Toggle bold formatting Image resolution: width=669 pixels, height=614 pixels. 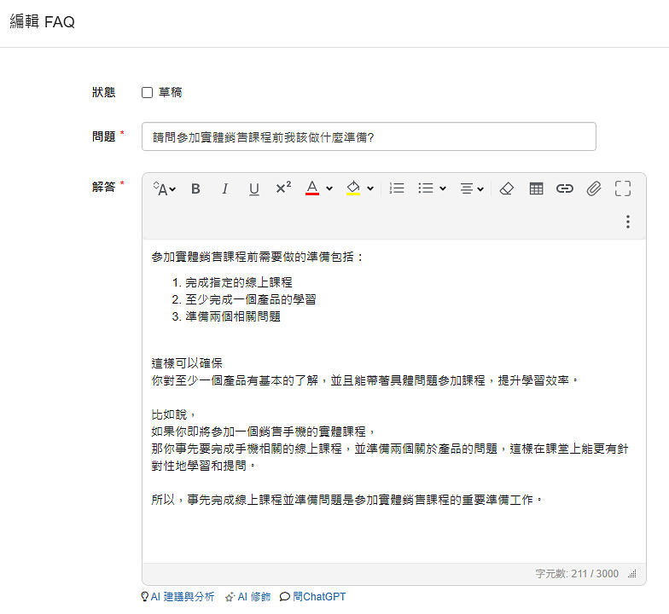[x=195, y=188]
